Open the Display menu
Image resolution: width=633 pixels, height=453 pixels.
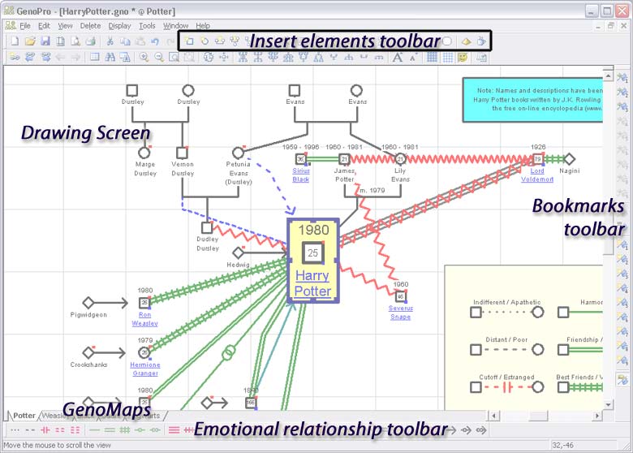click(119, 26)
